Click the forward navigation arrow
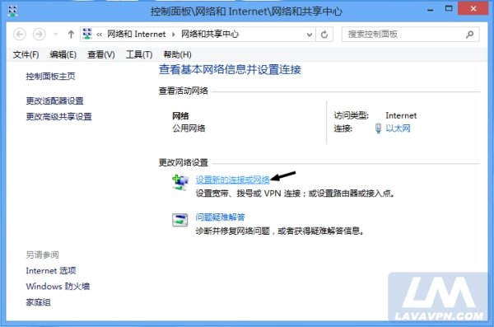This screenshot has width=494, height=327. pyautogui.click(x=39, y=34)
